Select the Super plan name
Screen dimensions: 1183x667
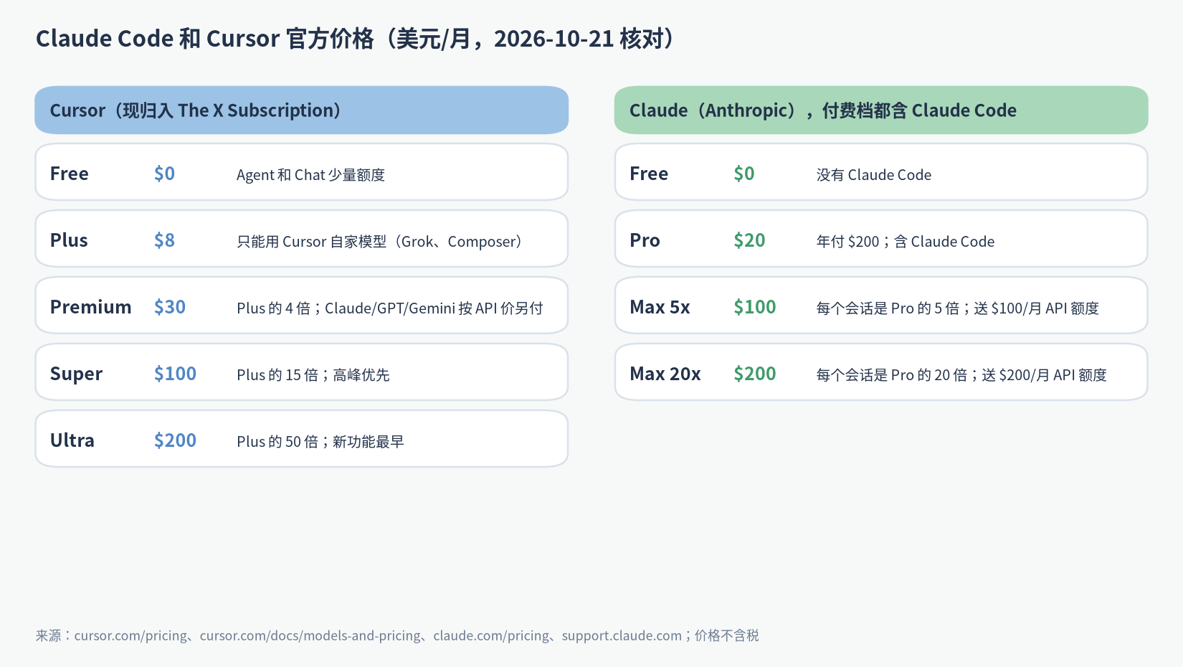[77, 374]
